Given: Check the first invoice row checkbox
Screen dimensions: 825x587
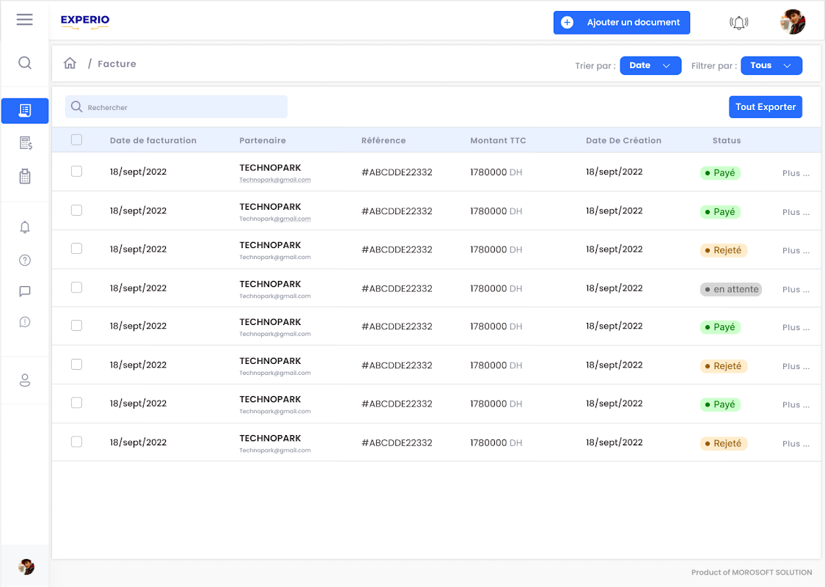Looking at the screenshot, I should pos(76,172).
